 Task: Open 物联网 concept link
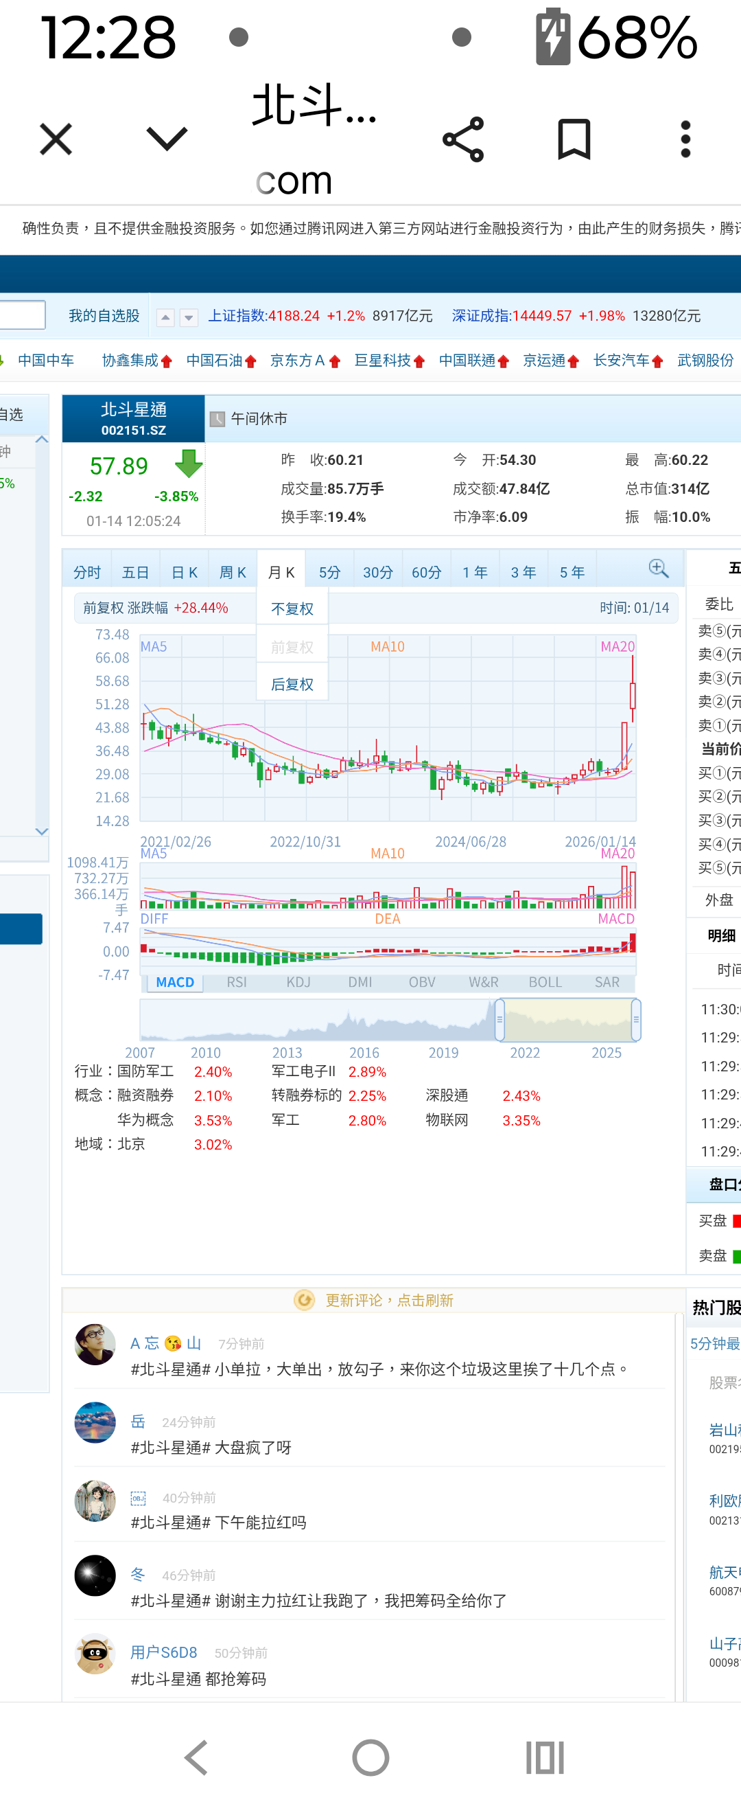tap(447, 1120)
